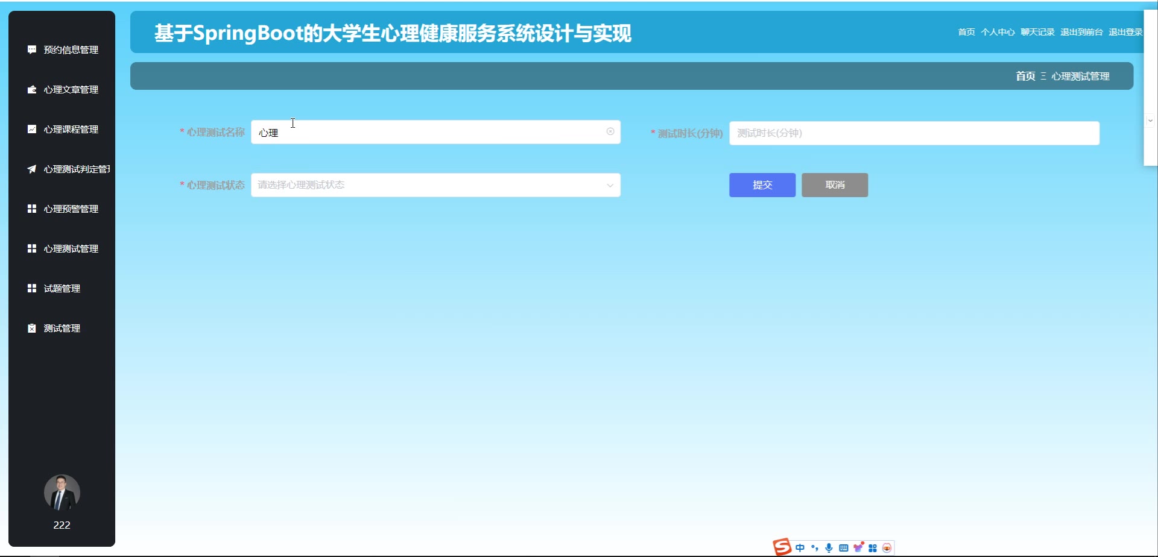This screenshot has height=557, width=1158.
Task: Open the 请选择心理测试状态 dropdown
Action: (x=435, y=185)
